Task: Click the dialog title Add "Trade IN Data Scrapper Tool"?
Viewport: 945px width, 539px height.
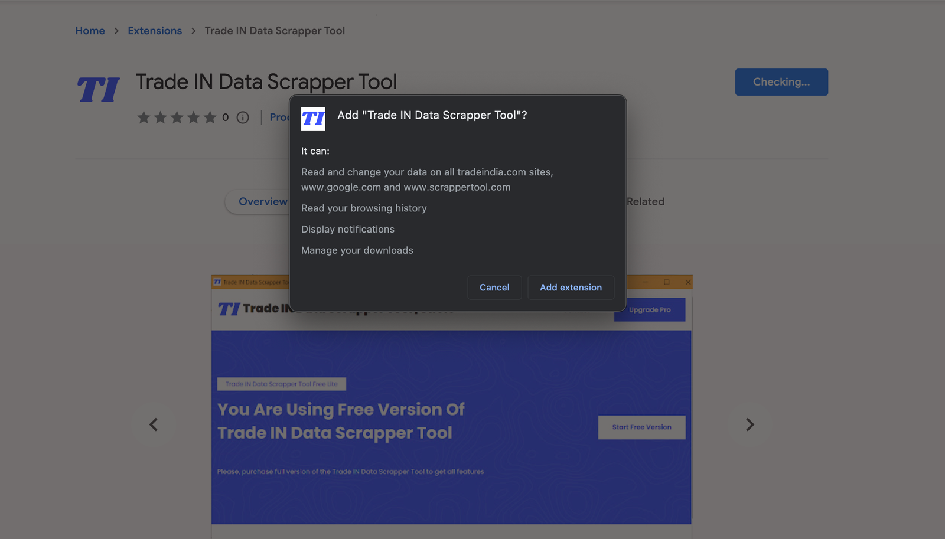Action: pyautogui.click(x=432, y=115)
